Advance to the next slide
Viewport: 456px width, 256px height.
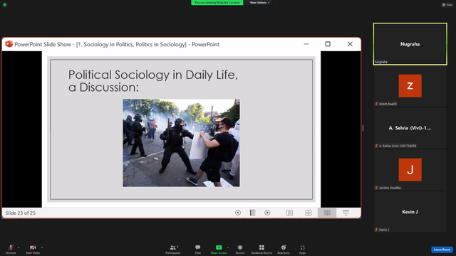267,213
